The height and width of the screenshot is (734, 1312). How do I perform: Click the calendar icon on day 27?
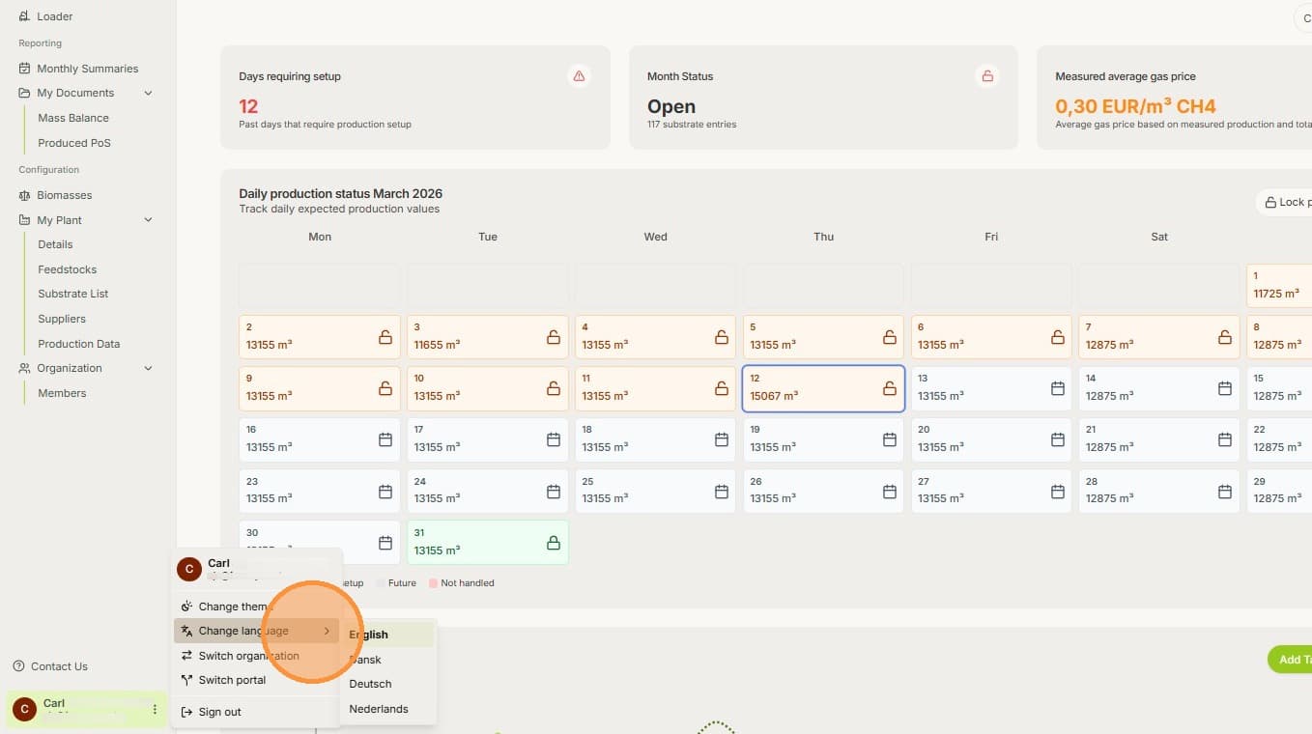click(1058, 492)
